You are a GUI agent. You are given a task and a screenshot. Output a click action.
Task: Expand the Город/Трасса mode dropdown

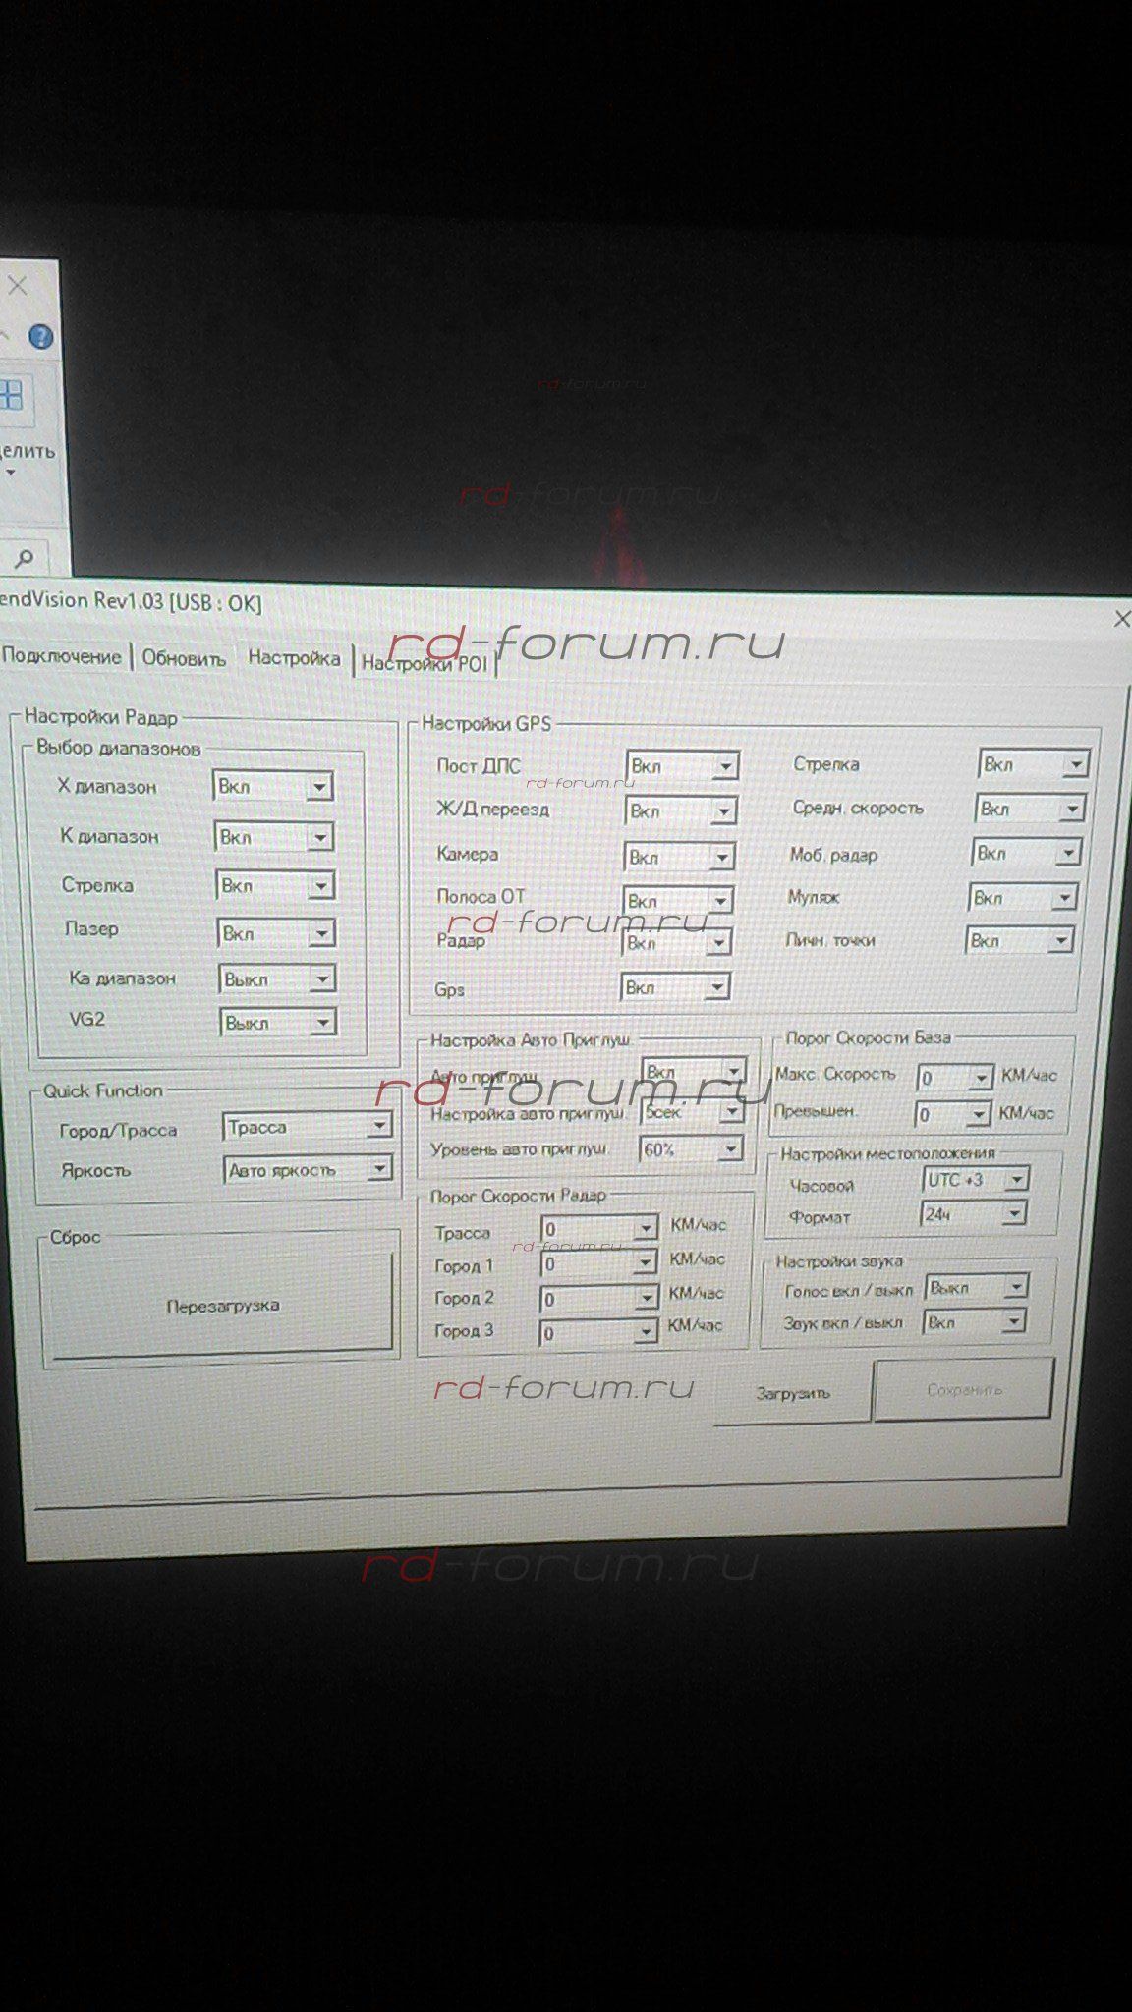coord(378,1127)
